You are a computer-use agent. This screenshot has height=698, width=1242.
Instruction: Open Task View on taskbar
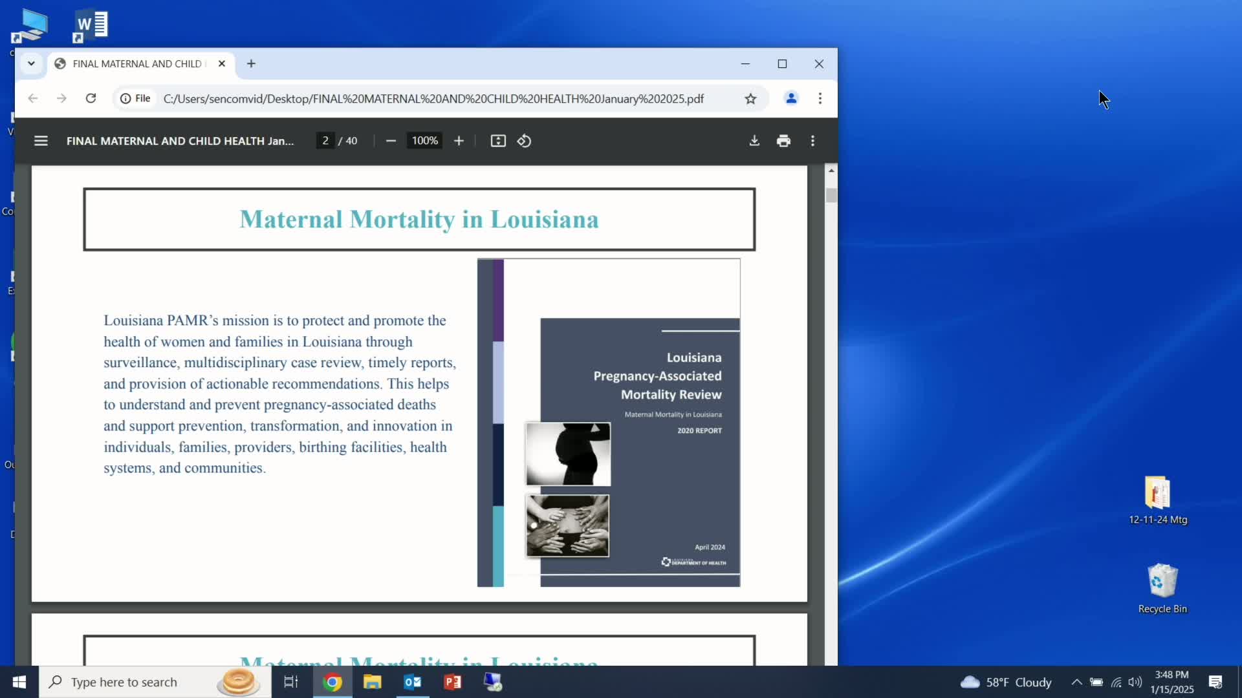(x=291, y=682)
